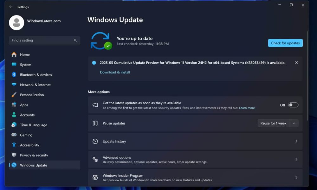Click the Download & install link for KB5058499
The height and width of the screenshot is (190, 317).
pos(115,72)
